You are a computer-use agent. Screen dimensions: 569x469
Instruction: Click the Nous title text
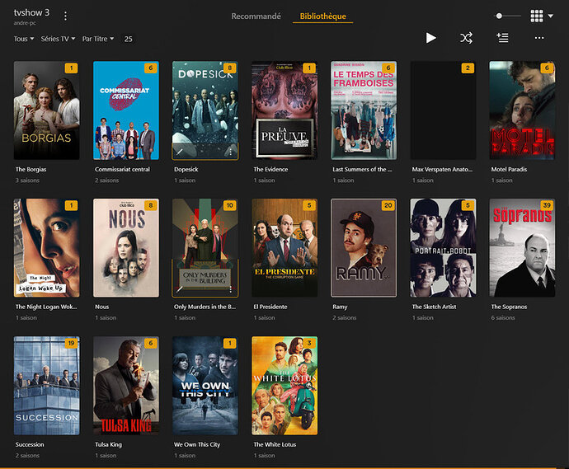pyautogui.click(x=101, y=307)
